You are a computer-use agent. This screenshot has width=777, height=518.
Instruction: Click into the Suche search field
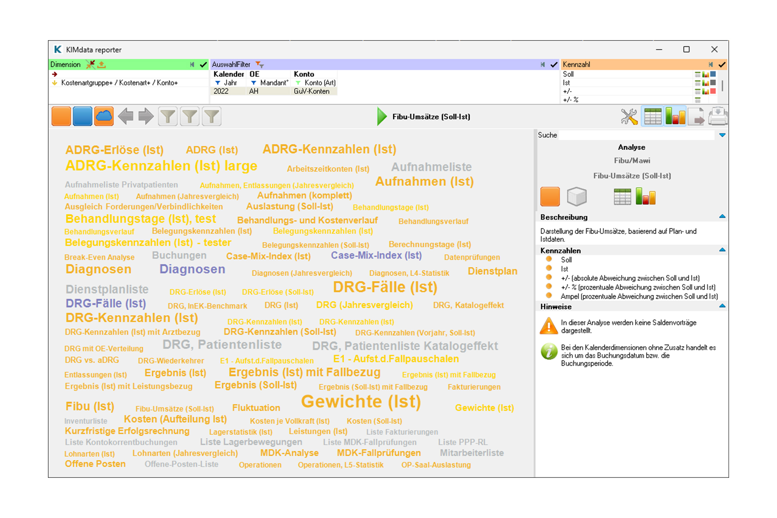[637, 135]
